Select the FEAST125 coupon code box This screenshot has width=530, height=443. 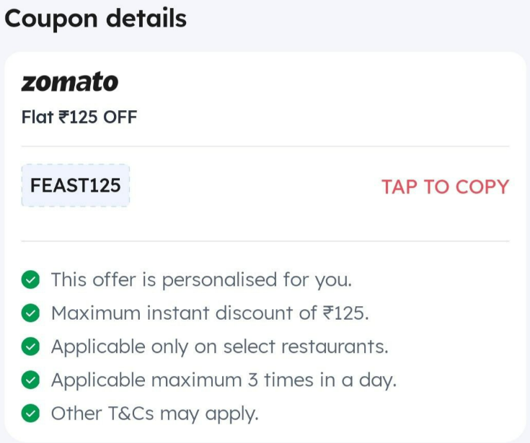click(x=76, y=185)
